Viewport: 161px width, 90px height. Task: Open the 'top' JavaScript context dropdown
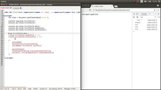click(148, 17)
